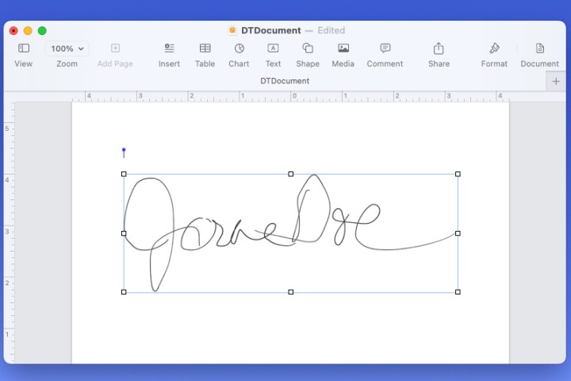Click the bottom-right resize handle of signature
The width and height of the screenshot is (571, 381).
click(458, 292)
